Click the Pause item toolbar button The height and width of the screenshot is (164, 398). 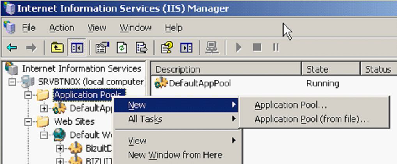coord(276,47)
